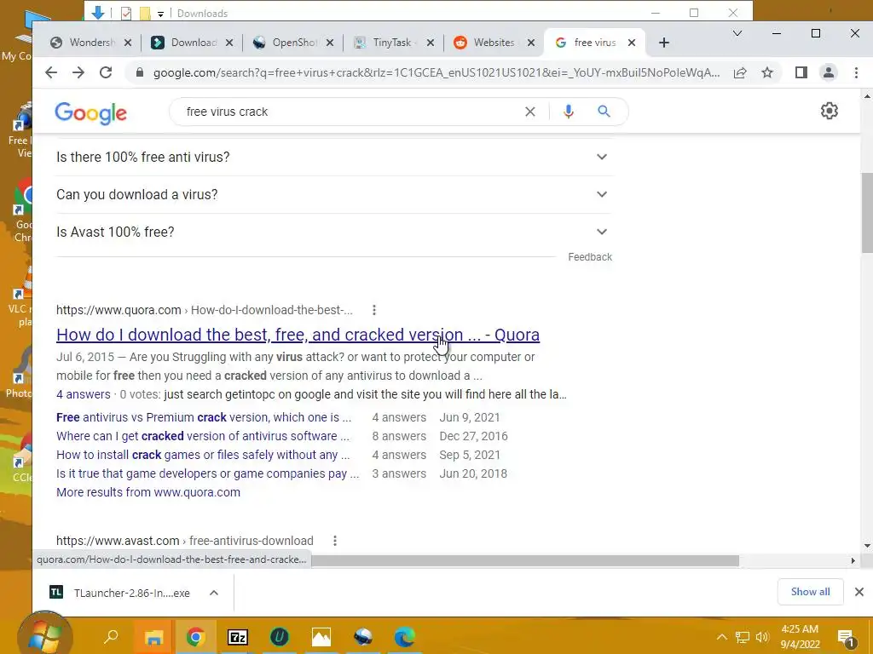Open more options for Quora result
Image resolution: width=873 pixels, height=654 pixels.
374,310
